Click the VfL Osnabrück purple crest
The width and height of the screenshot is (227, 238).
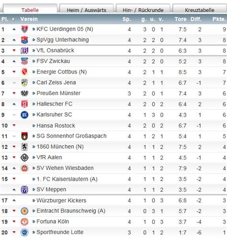24,51
